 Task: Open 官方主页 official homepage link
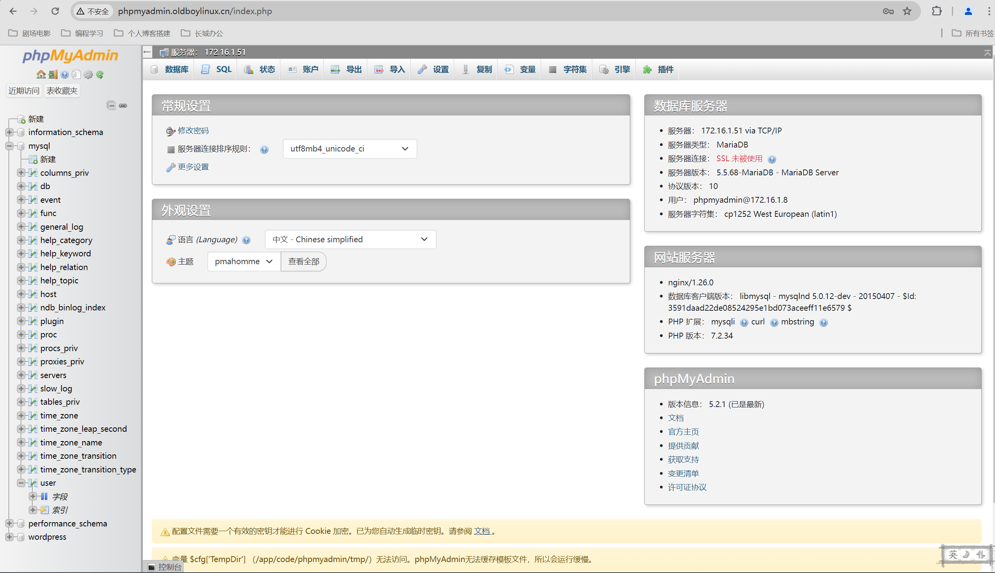click(683, 432)
